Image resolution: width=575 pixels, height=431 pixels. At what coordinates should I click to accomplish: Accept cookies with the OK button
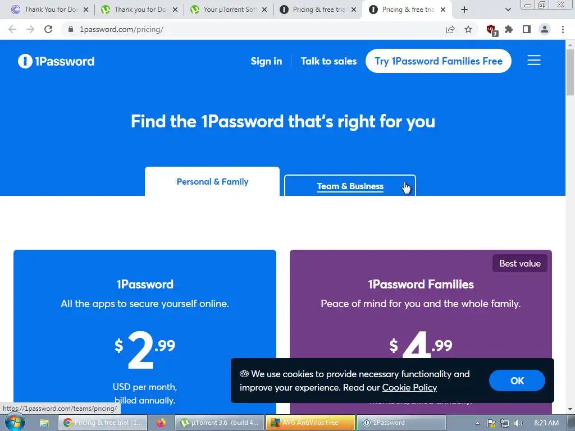click(517, 380)
